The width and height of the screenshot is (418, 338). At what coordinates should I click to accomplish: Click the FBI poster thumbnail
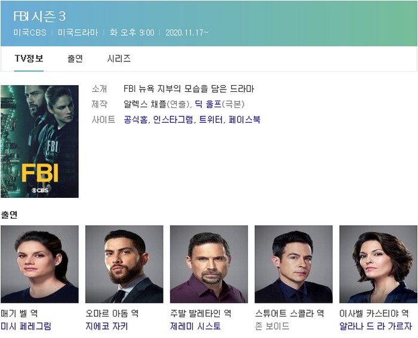click(x=39, y=141)
